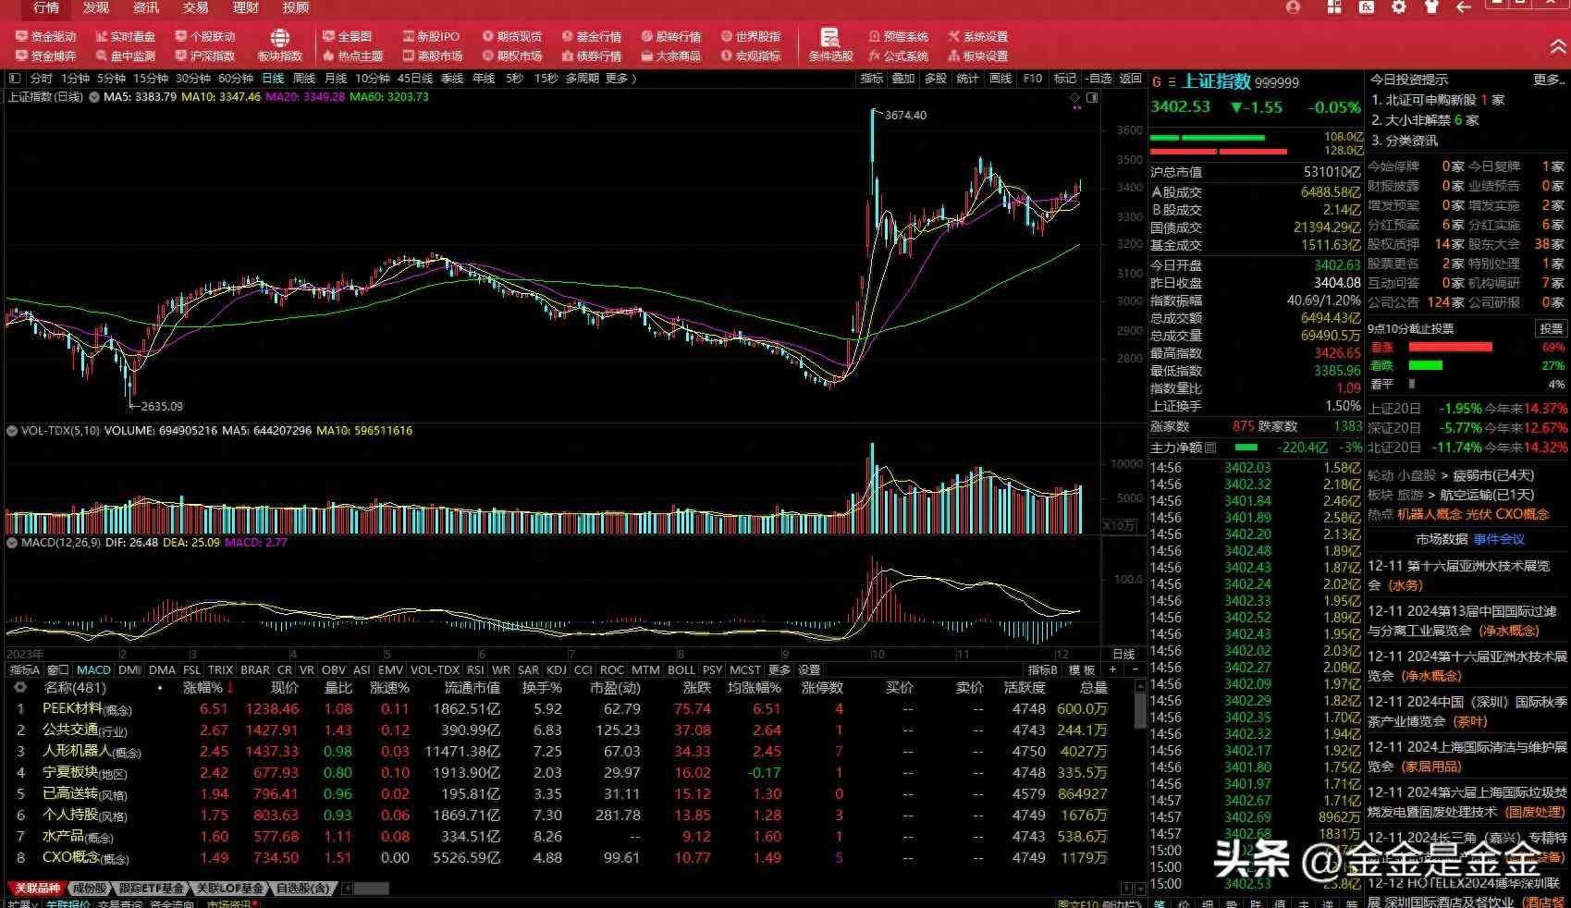
Task: Click the fx formula icon in title bar
Action: (x=1366, y=7)
